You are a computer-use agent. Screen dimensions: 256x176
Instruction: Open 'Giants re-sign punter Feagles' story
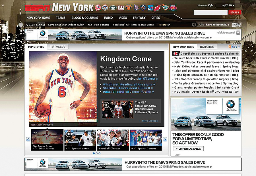click(194, 88)
